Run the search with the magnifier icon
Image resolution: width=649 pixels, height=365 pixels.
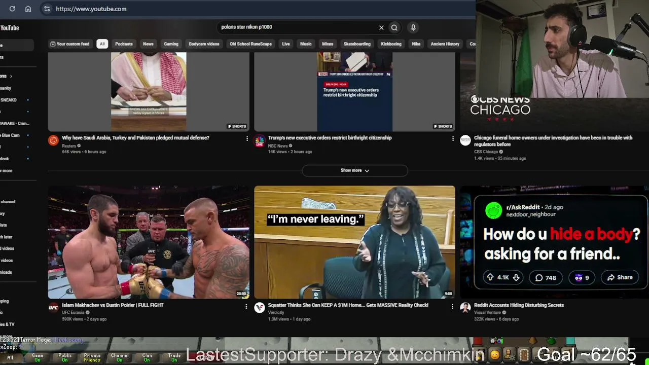click(x=394, y=27)
